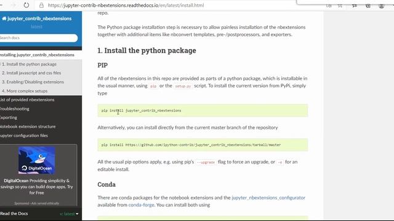Follow the conda-forge link
This screenshot has height=221, width=394.
pos(141,205)
